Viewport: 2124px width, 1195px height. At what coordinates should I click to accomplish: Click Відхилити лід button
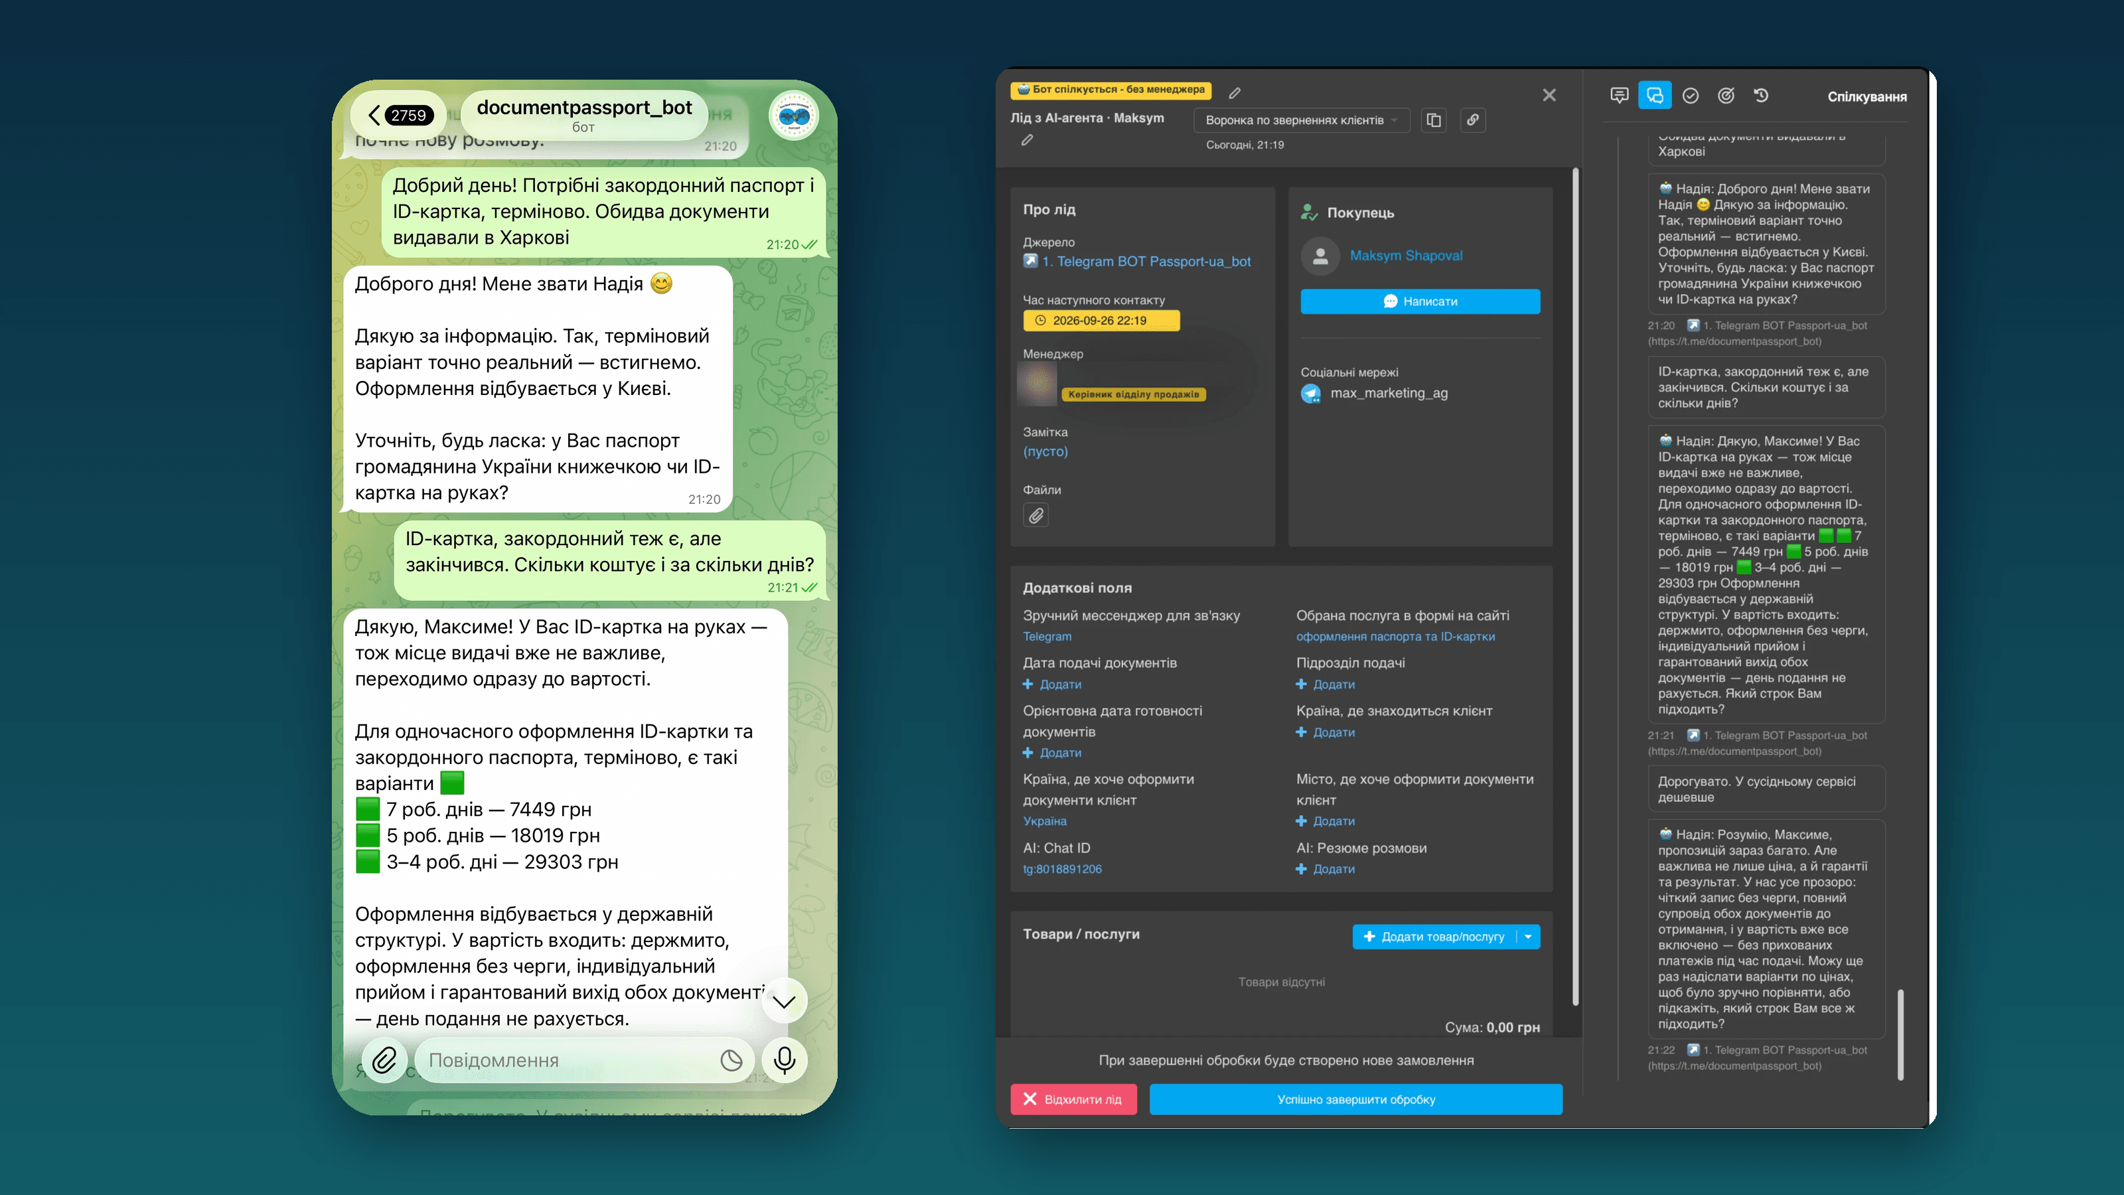tap(1073, 1099)
